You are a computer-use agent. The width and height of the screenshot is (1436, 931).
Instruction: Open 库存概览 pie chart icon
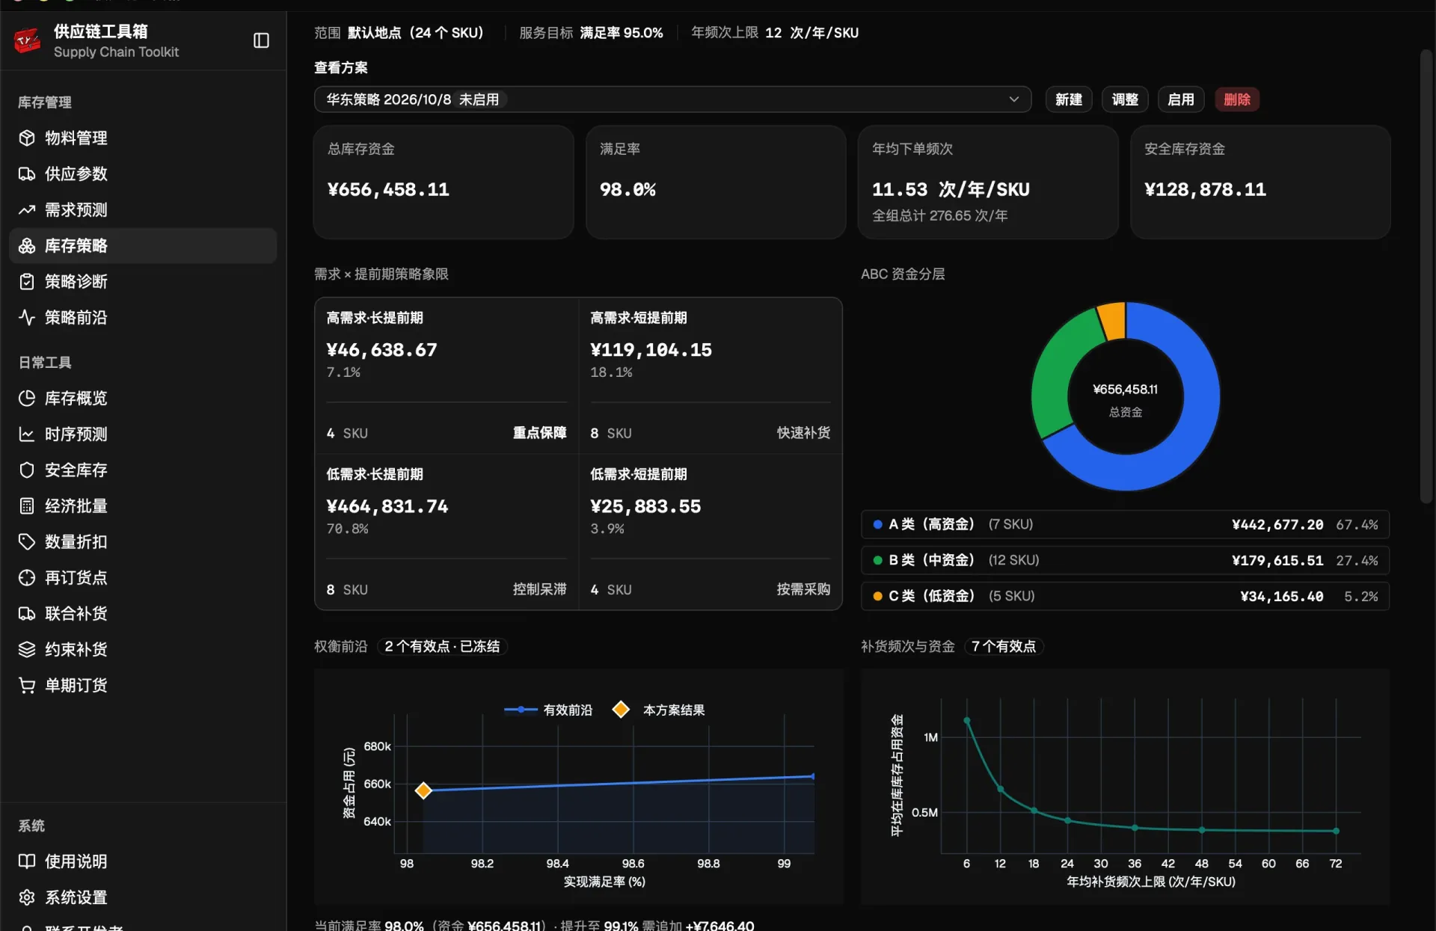(27, 398)
